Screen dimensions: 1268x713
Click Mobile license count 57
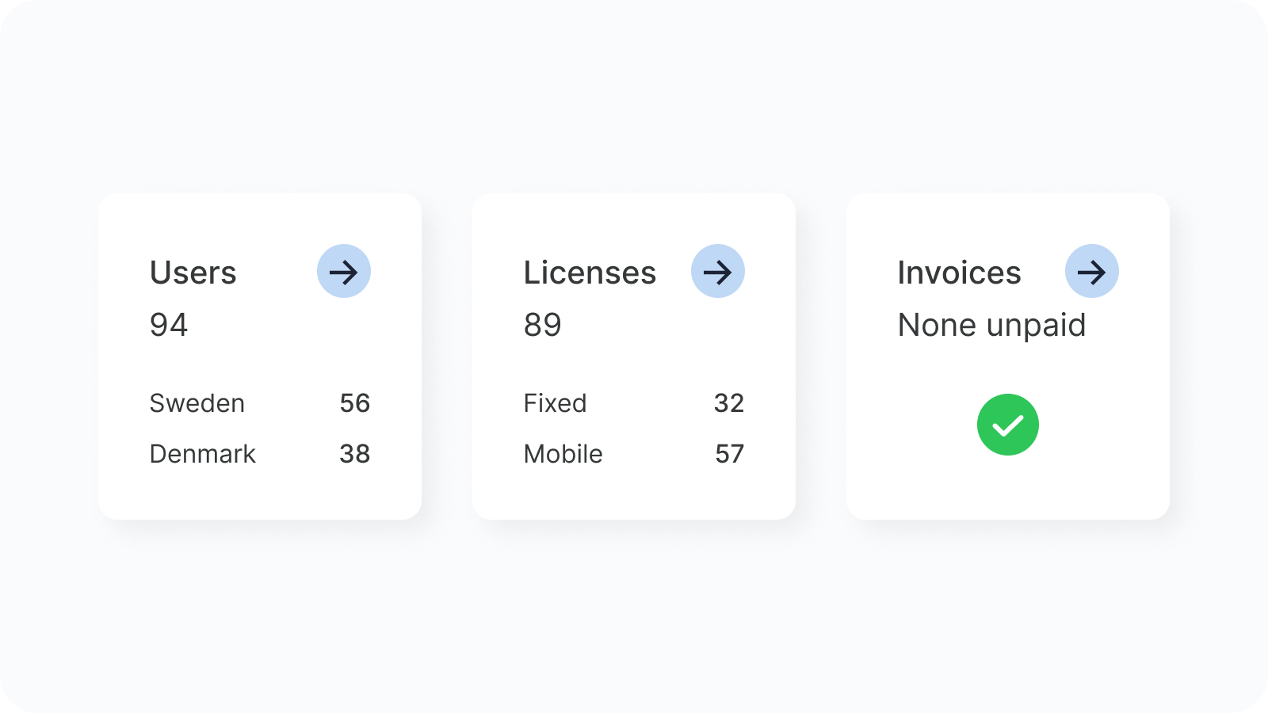[x=729, y=454]
